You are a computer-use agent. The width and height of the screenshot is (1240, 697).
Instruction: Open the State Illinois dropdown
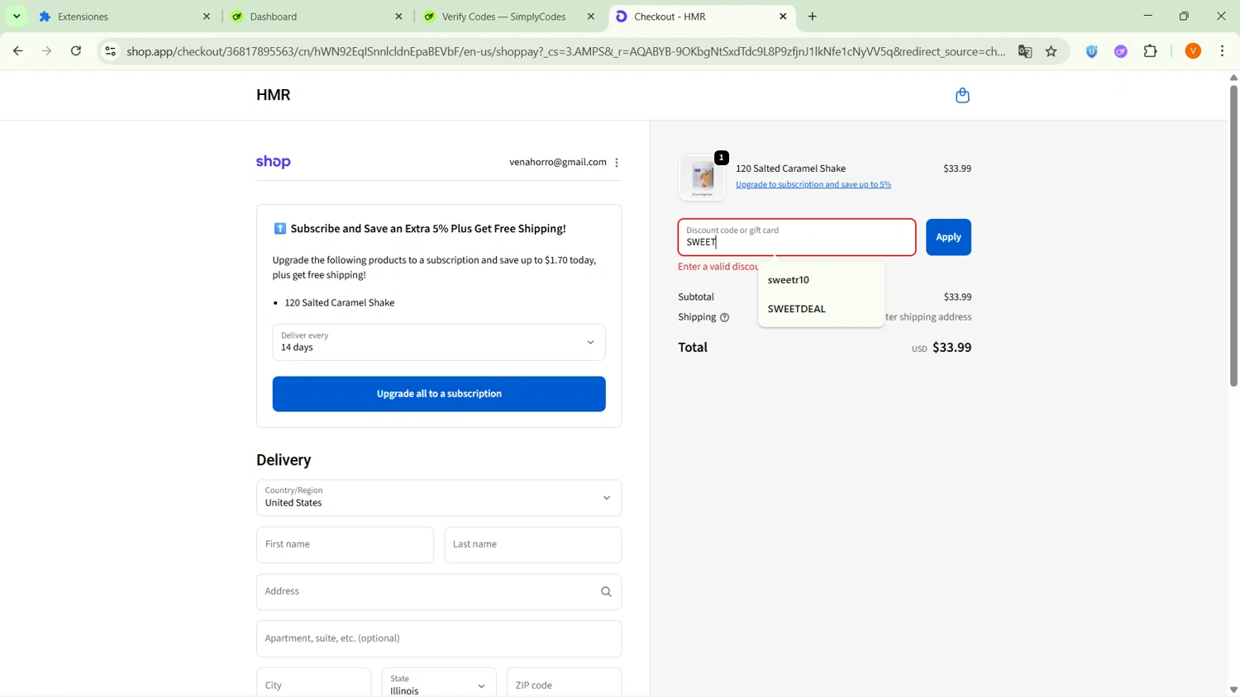tap(439, 685)
